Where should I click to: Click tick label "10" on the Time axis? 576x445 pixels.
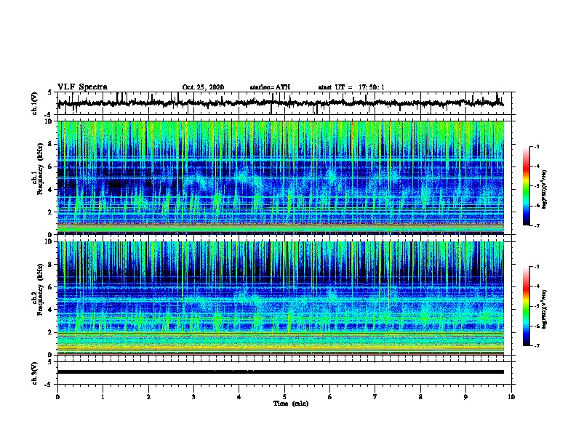511,397
